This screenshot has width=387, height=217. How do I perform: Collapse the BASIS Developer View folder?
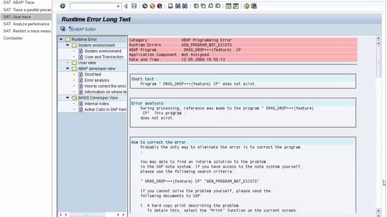(x=67, y=98)
